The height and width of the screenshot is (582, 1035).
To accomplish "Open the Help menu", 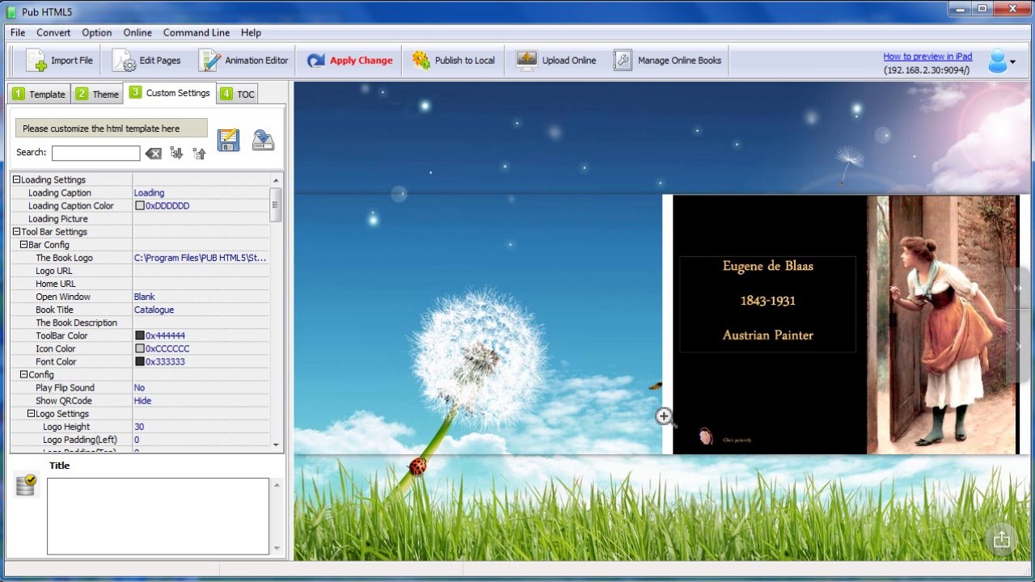I will [x=251, y=32].
